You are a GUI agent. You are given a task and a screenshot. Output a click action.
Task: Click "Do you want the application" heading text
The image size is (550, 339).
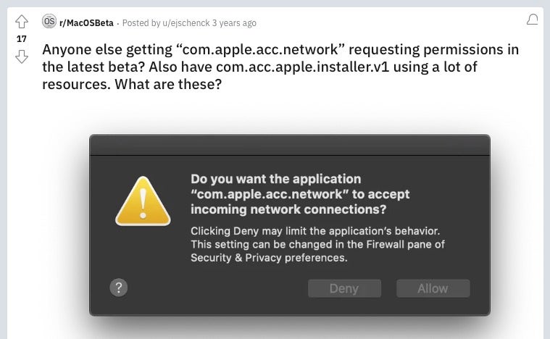(275, 179)
